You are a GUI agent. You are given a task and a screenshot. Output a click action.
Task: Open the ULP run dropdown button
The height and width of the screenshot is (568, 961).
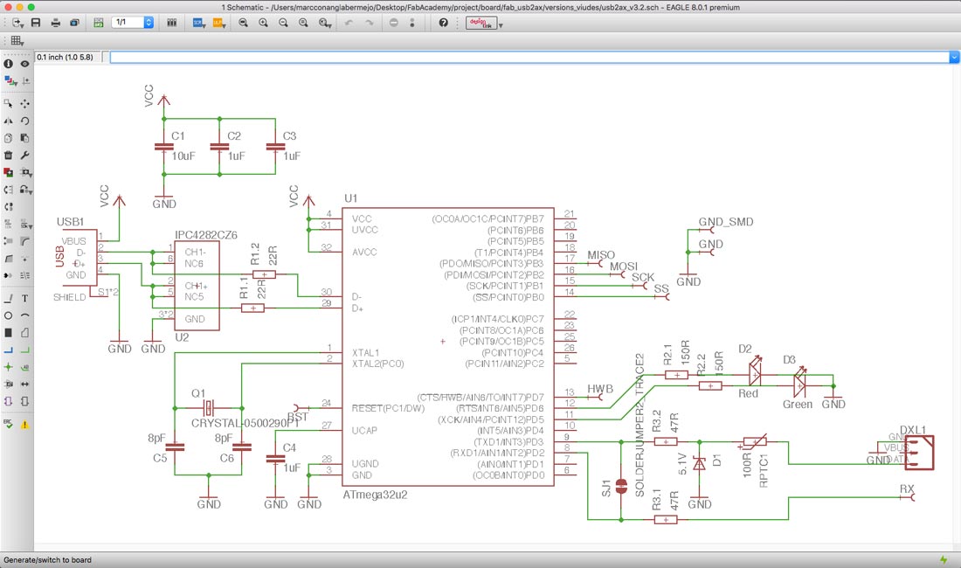pyautogui.click(x=218, y=23)
